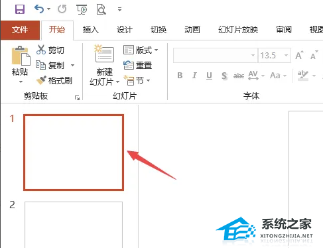Click the Aa change case icon

[275, 76]
